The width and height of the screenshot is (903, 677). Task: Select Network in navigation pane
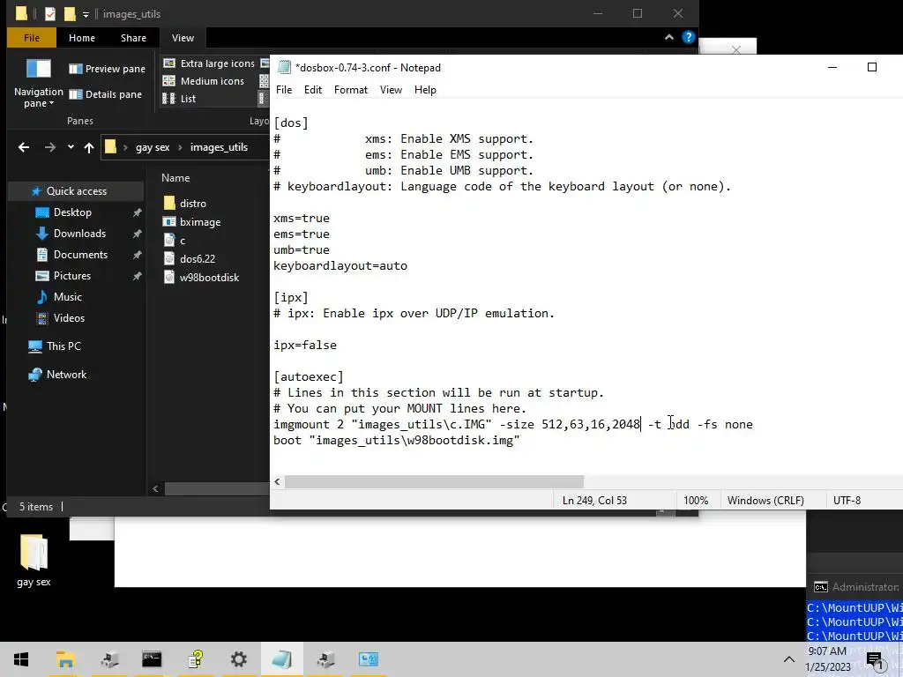tap(66, 374)
